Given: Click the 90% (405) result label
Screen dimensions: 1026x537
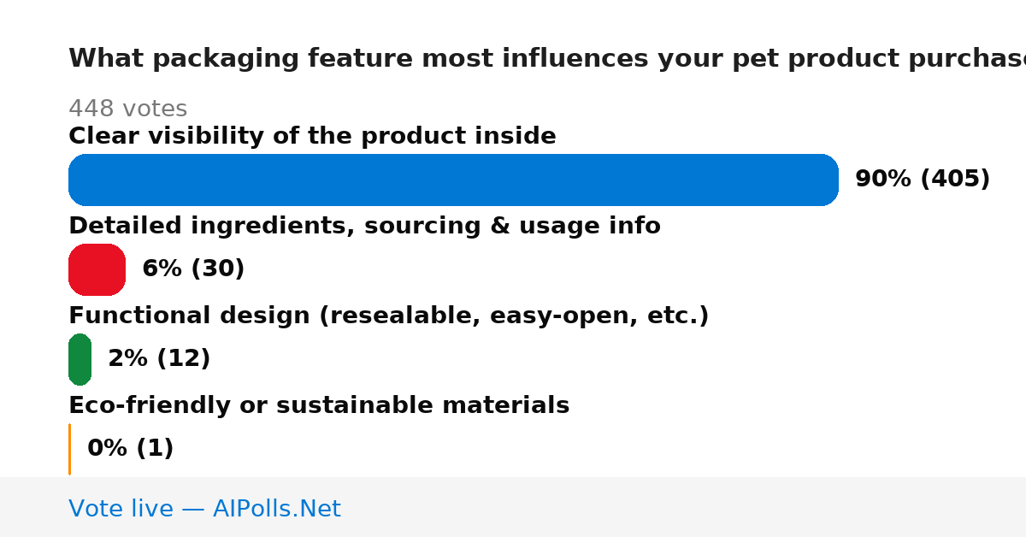Looking at the screenshot, I should tap(923, 180).
